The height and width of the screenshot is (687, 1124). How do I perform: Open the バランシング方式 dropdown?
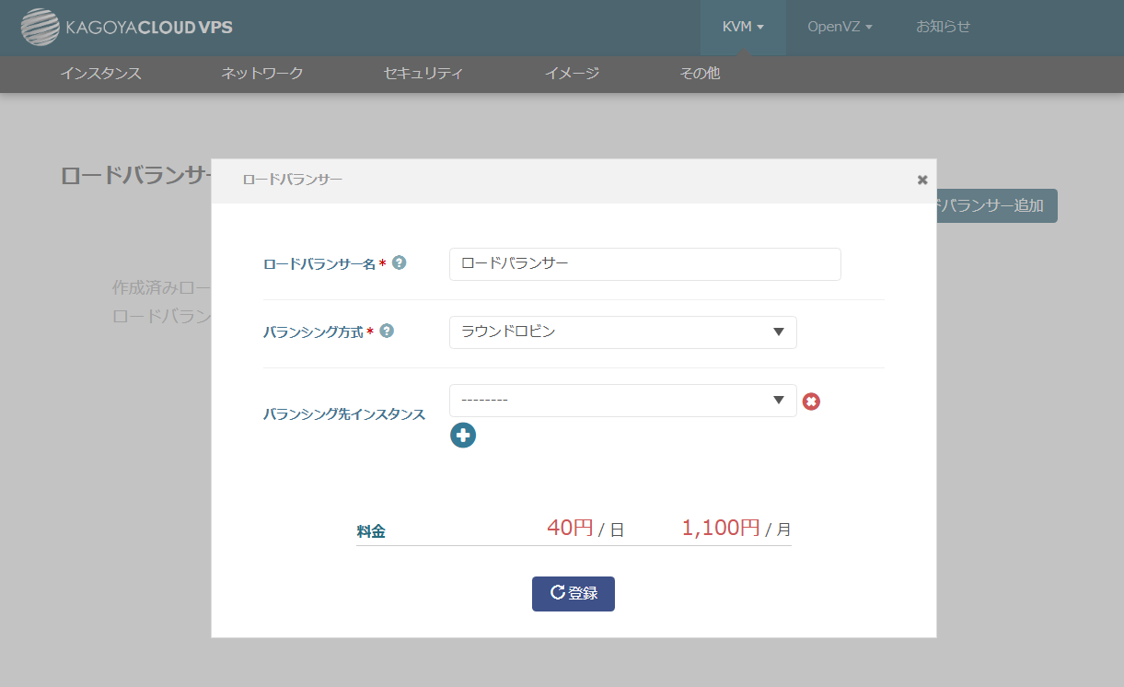click(622, 332)
